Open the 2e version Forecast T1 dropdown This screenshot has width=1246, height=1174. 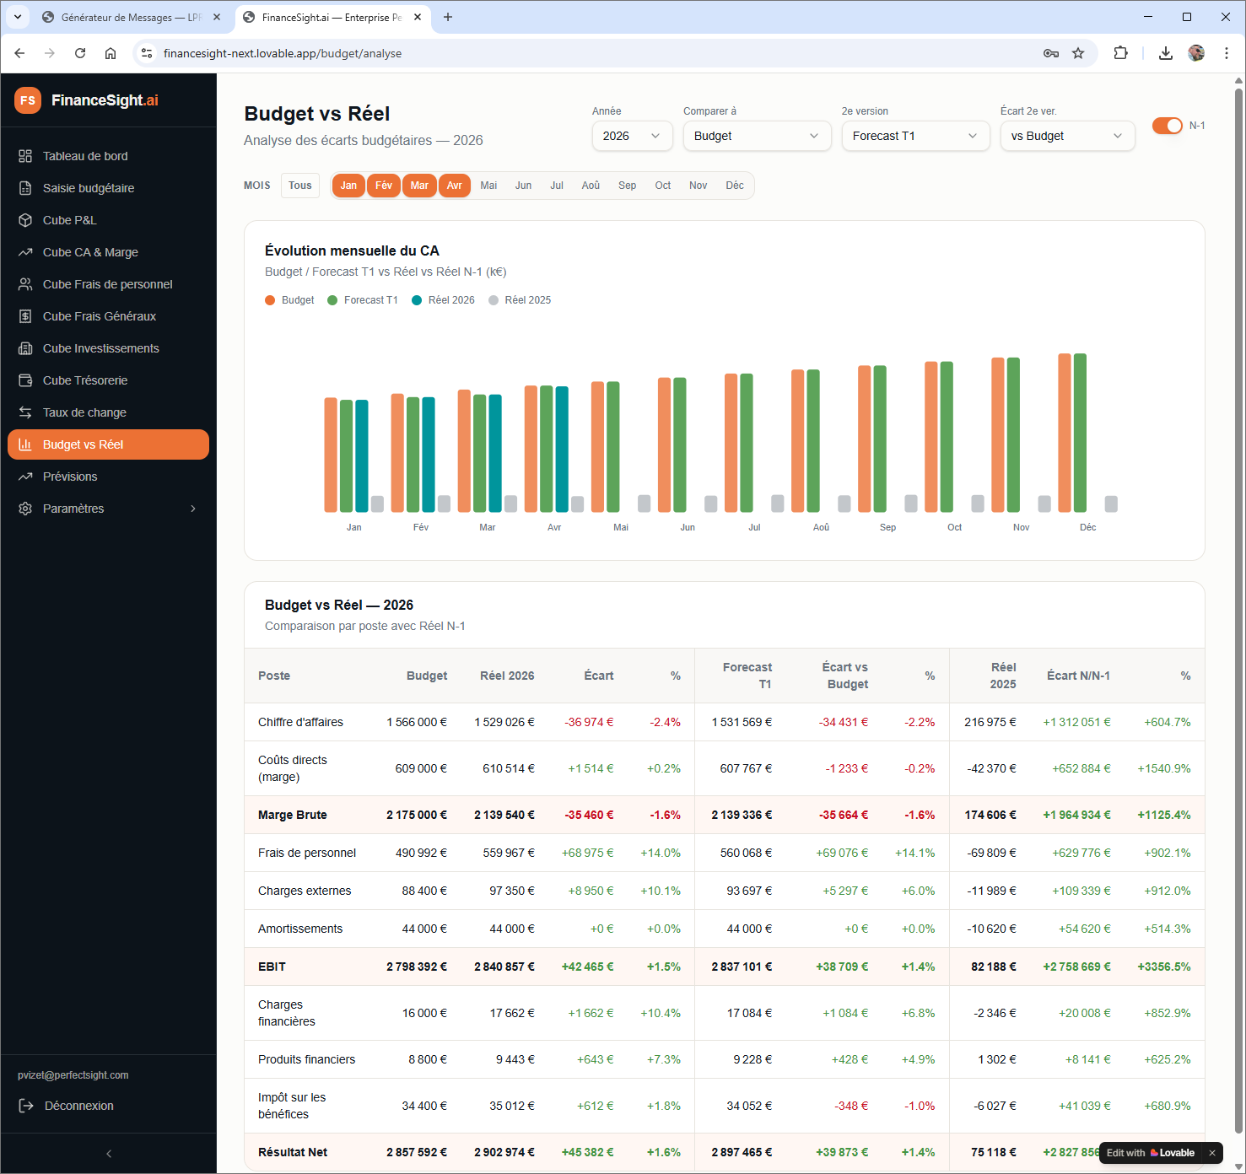[915, 136]
